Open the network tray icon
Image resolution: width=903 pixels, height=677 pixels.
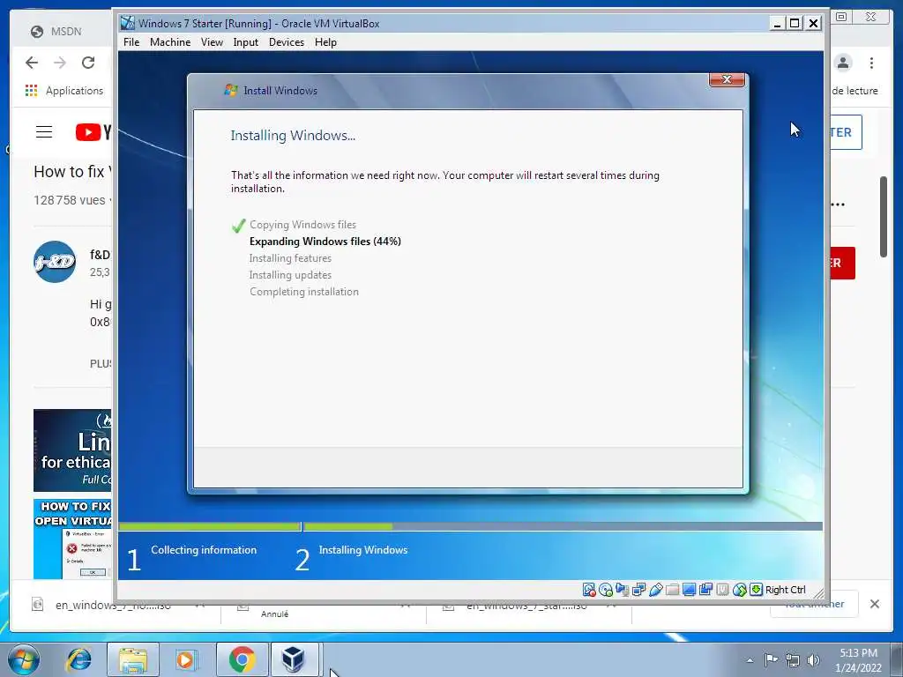point(793,659)
